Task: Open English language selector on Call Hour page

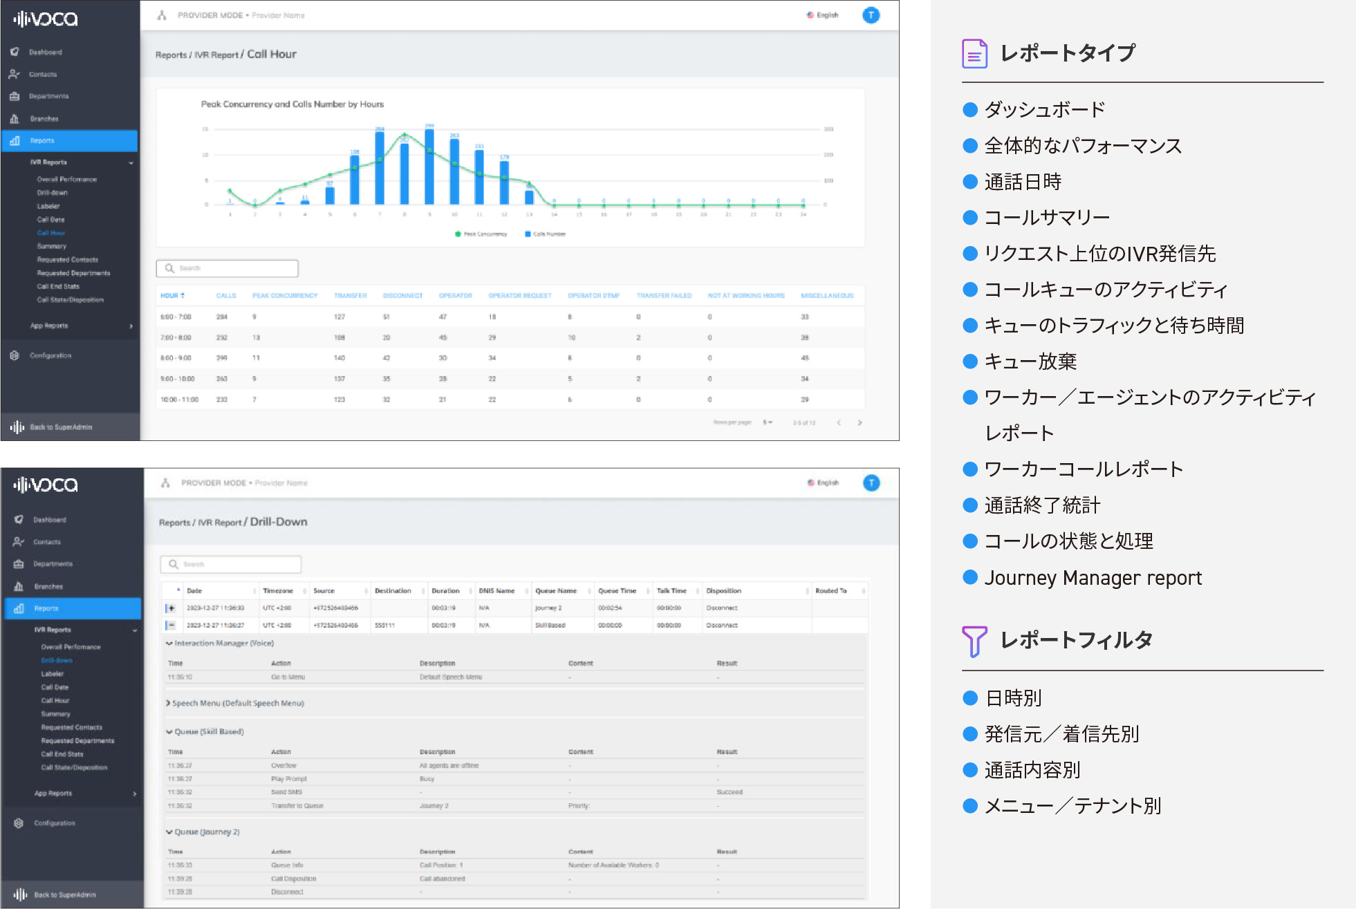Action: [x=822, y=15]
